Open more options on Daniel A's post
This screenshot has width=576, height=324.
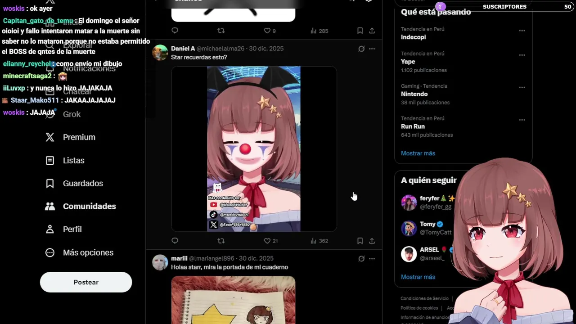372,49
